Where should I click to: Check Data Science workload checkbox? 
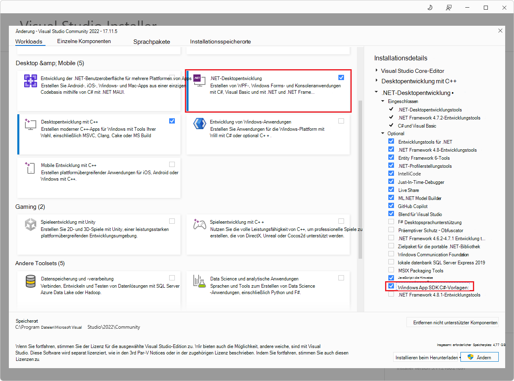tap(341, 278)
